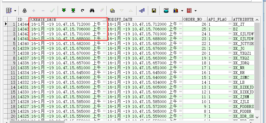Click the teal database export icon
The width and height of the screenshot is (266, 123).
[166, 11]
